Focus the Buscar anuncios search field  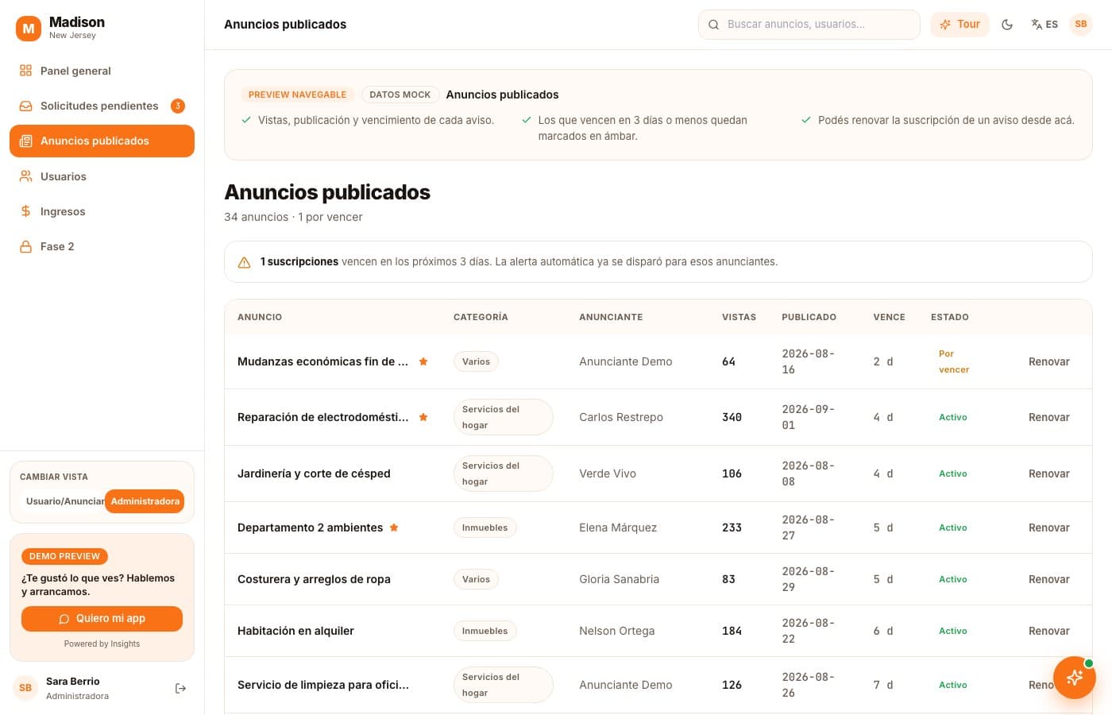(809, 25)
